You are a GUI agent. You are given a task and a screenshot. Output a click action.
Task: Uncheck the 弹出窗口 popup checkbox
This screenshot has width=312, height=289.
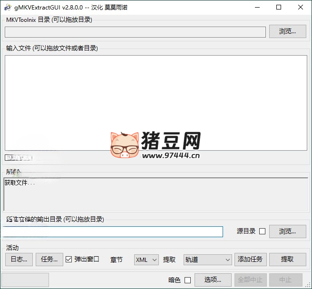[68, 260]
